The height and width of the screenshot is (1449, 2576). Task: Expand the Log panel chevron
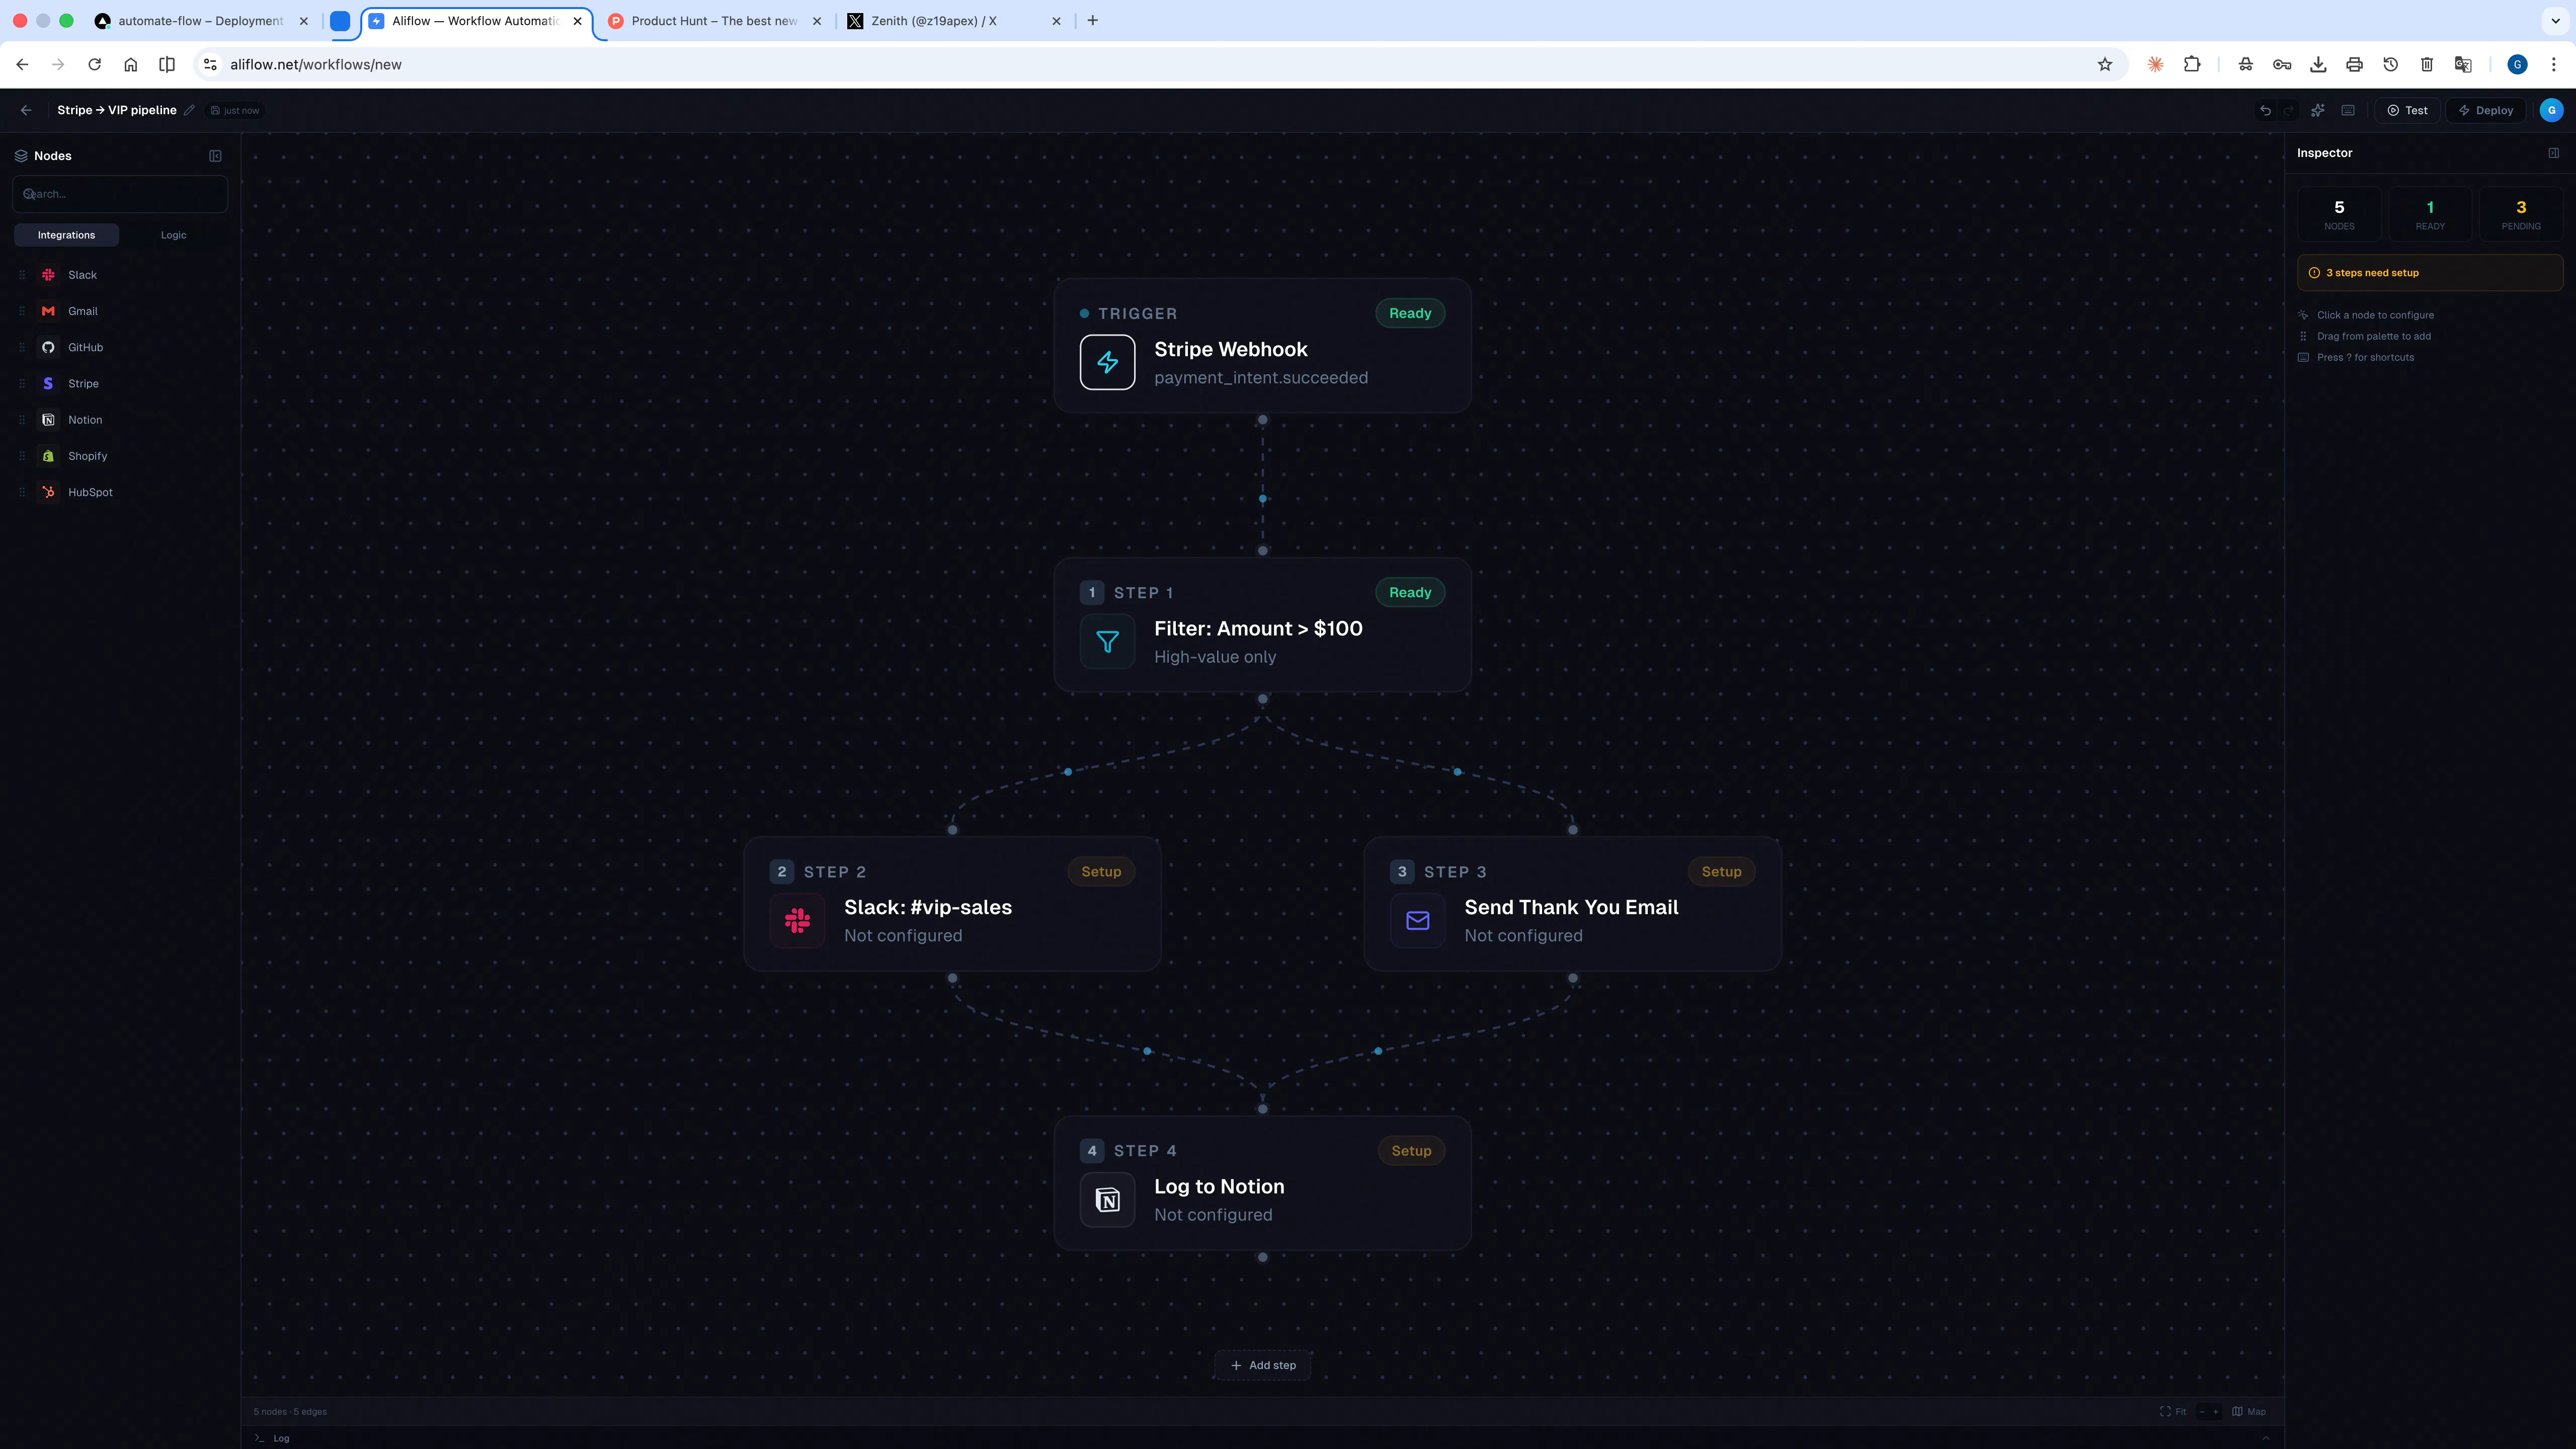pyautogui.click(x=2265, y=1438)
